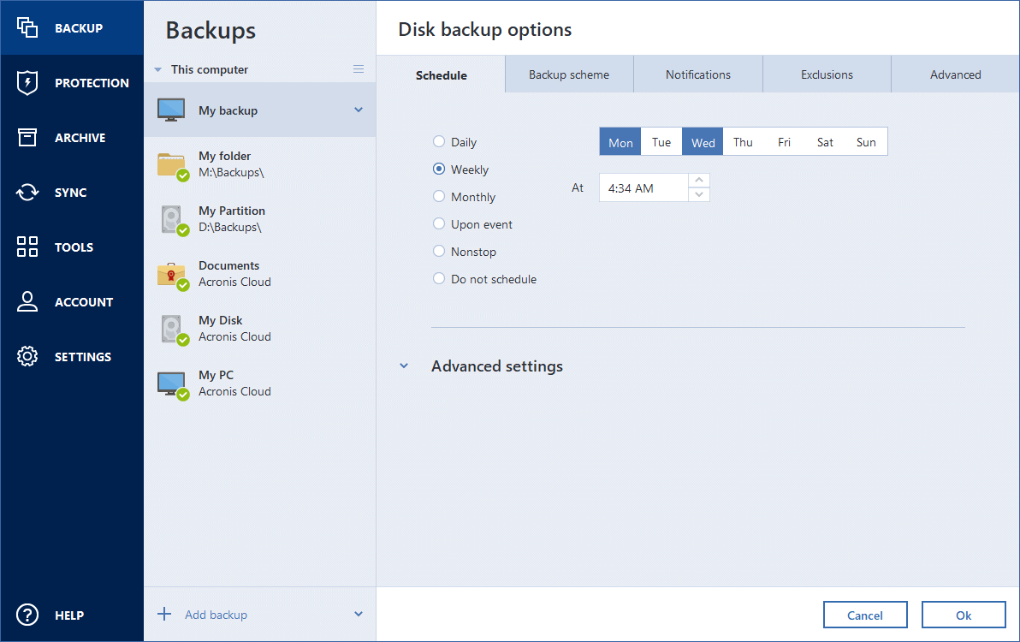
Task: Toggle Thu in the weekday selector
Action: (x=743, y=142)
